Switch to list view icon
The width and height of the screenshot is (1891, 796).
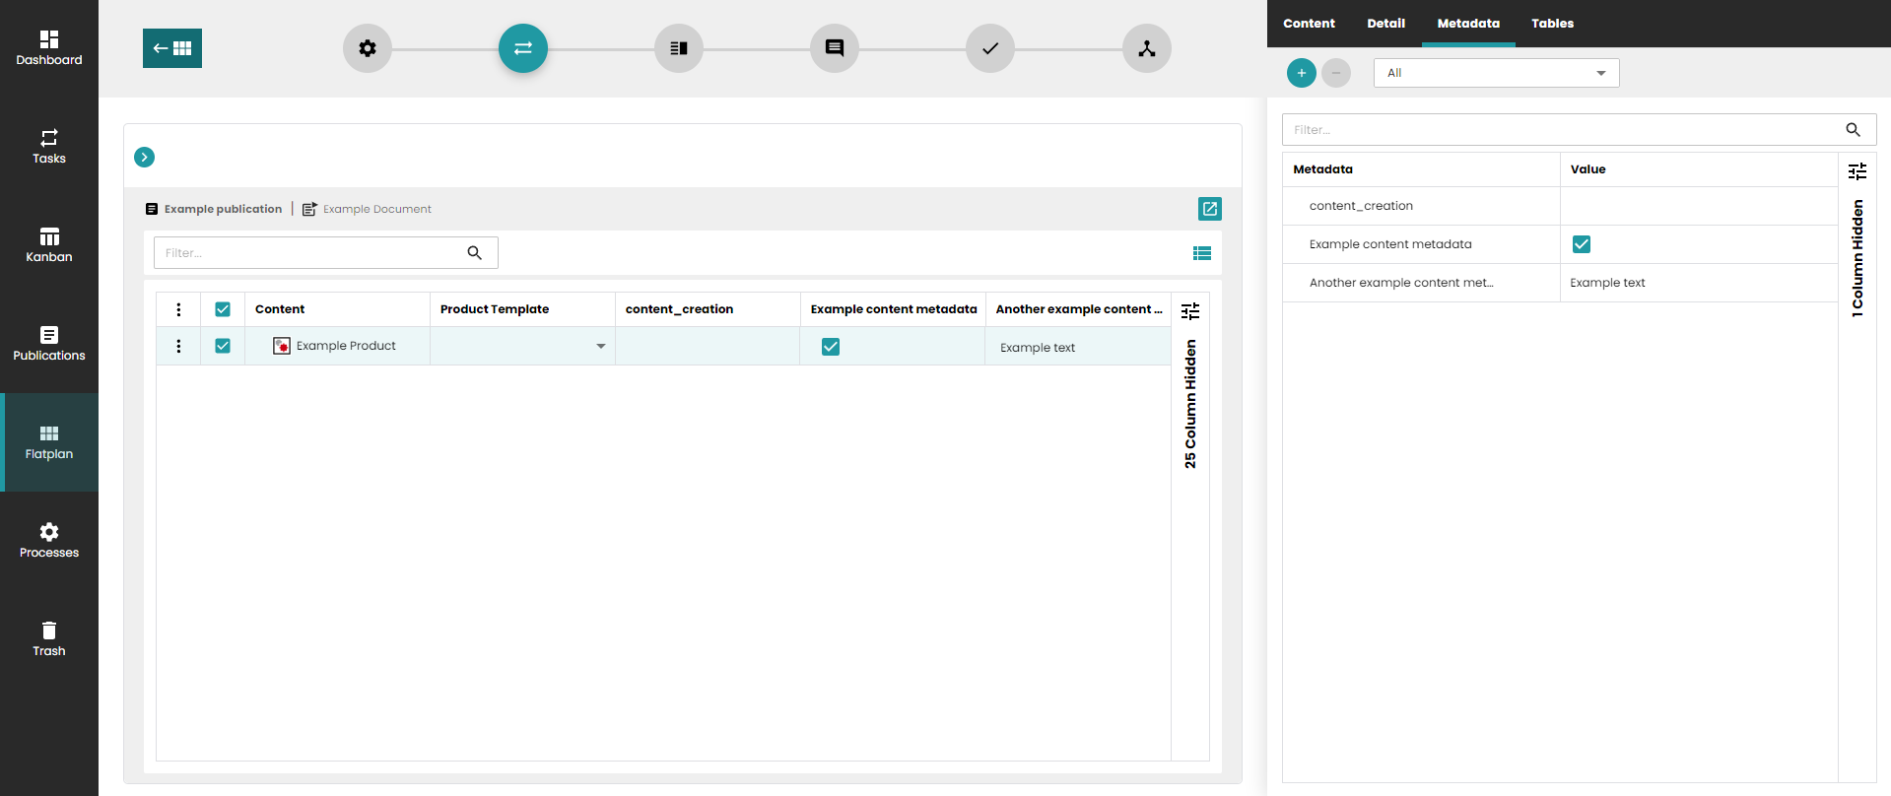coord(1201,253)
